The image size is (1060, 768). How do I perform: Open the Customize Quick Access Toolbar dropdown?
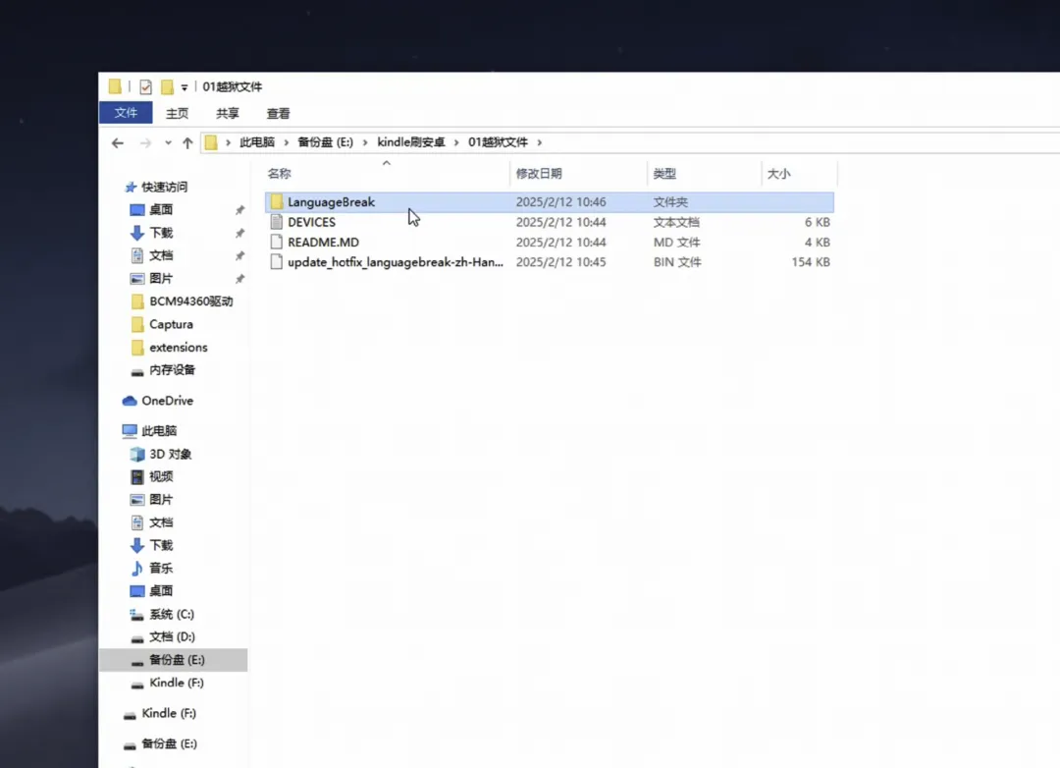[x=184, y=87]
